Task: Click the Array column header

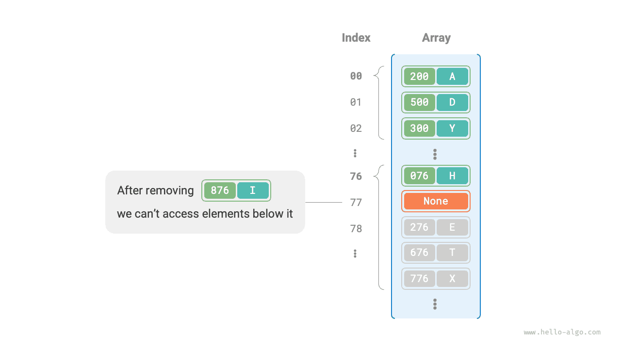Action: coord(436,38)
